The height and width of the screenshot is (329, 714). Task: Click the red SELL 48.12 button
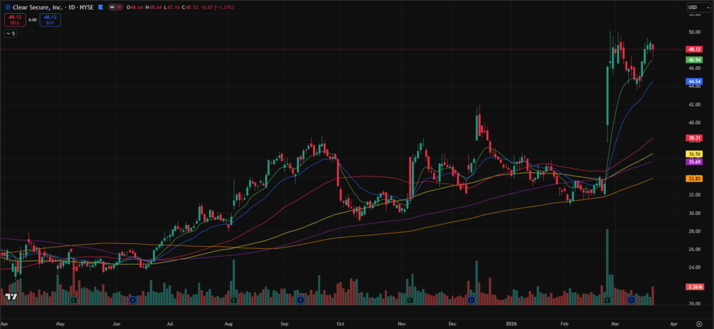point(13,20)
